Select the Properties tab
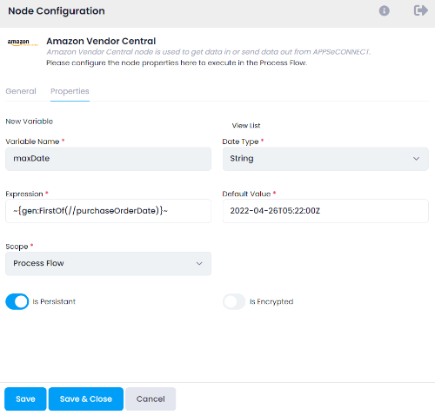The width and height of the screenshot is (435, 415). [70, 91]
